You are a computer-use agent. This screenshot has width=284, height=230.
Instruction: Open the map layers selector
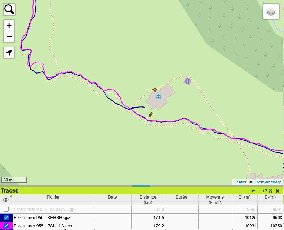coord(271,12)
